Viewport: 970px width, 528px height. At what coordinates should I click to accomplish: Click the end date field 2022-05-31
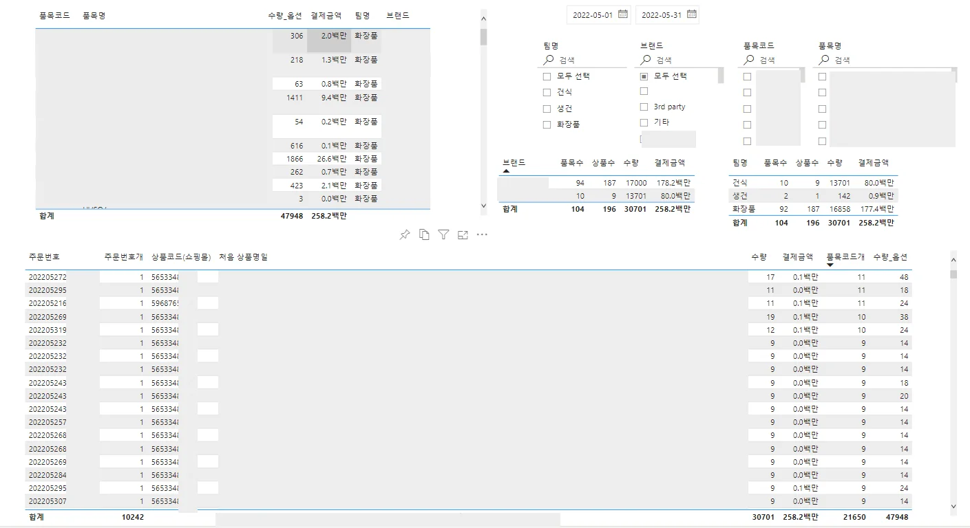coord(661,14)
